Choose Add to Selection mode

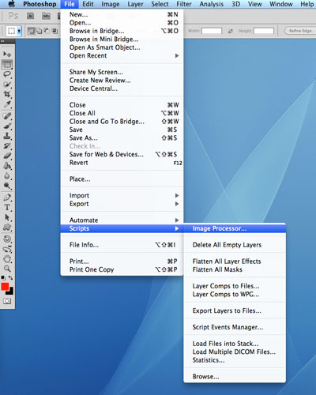39,31
